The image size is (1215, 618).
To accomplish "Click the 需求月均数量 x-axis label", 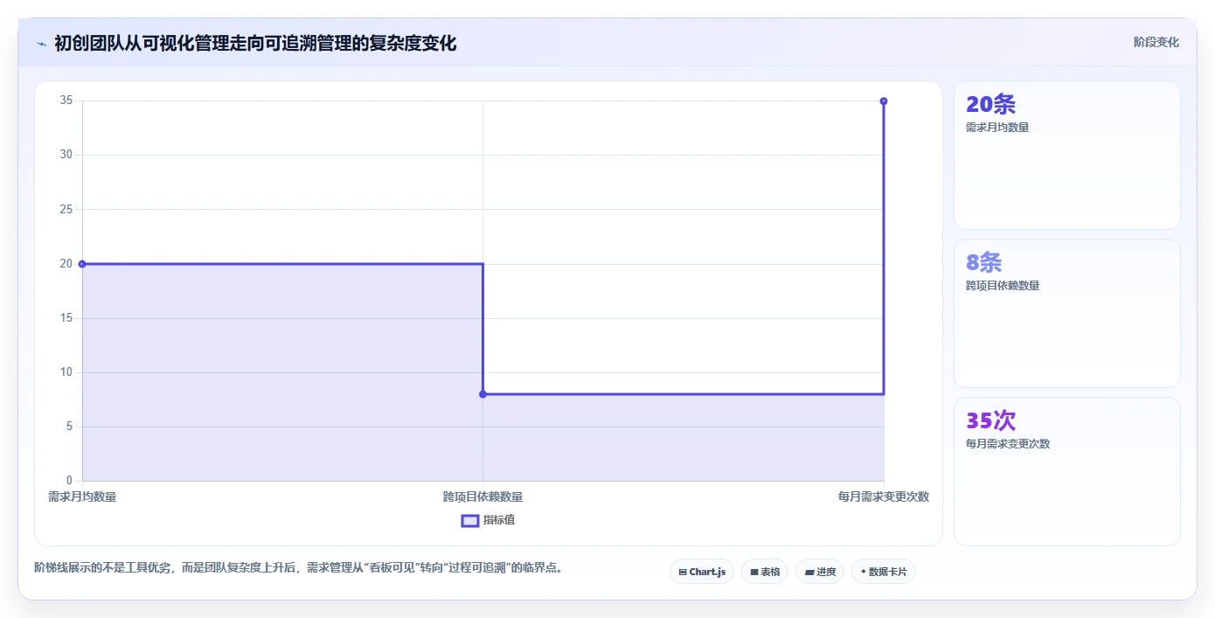I will click(x=82, y=496).
